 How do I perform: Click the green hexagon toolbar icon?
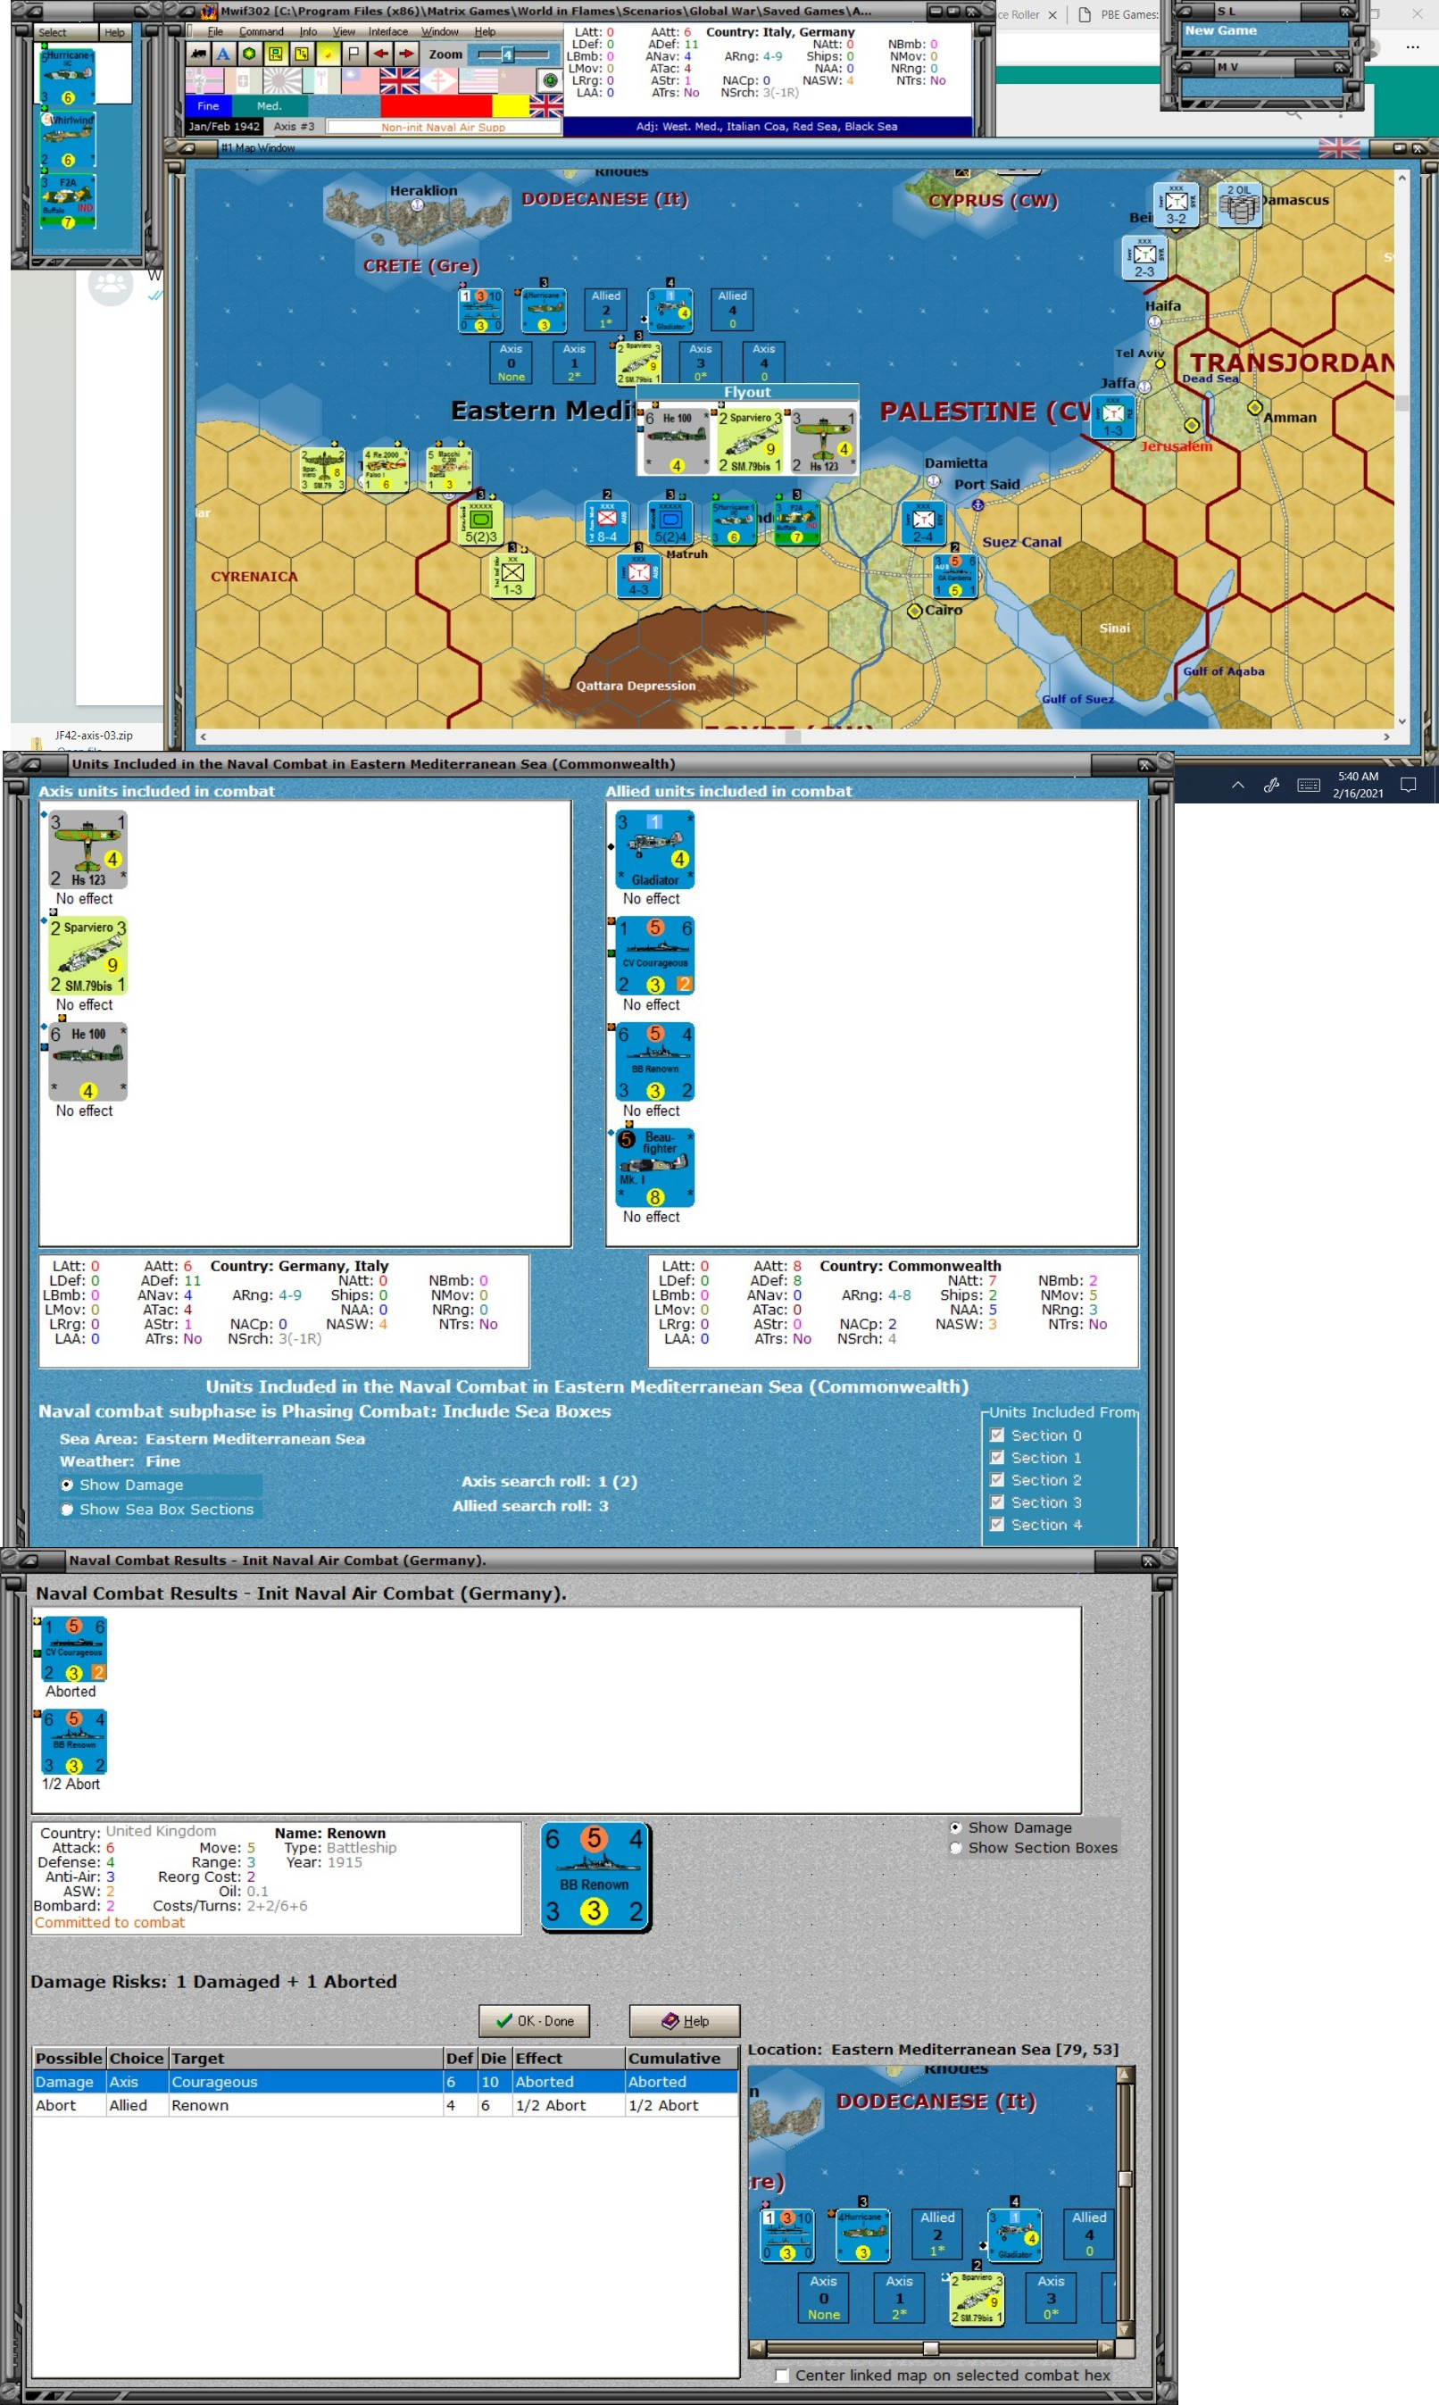(249, 54)
